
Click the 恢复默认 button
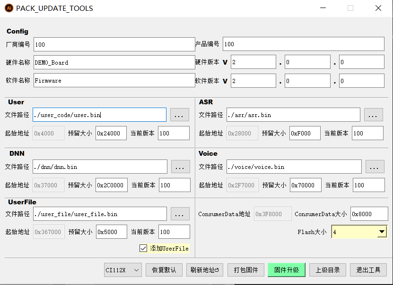pos(164,270)
